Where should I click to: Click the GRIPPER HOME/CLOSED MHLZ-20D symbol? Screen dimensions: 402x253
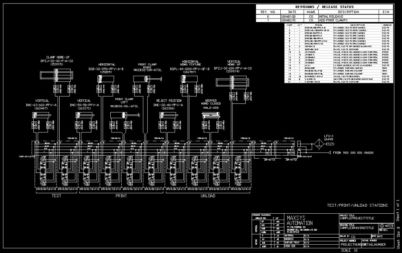211,115
